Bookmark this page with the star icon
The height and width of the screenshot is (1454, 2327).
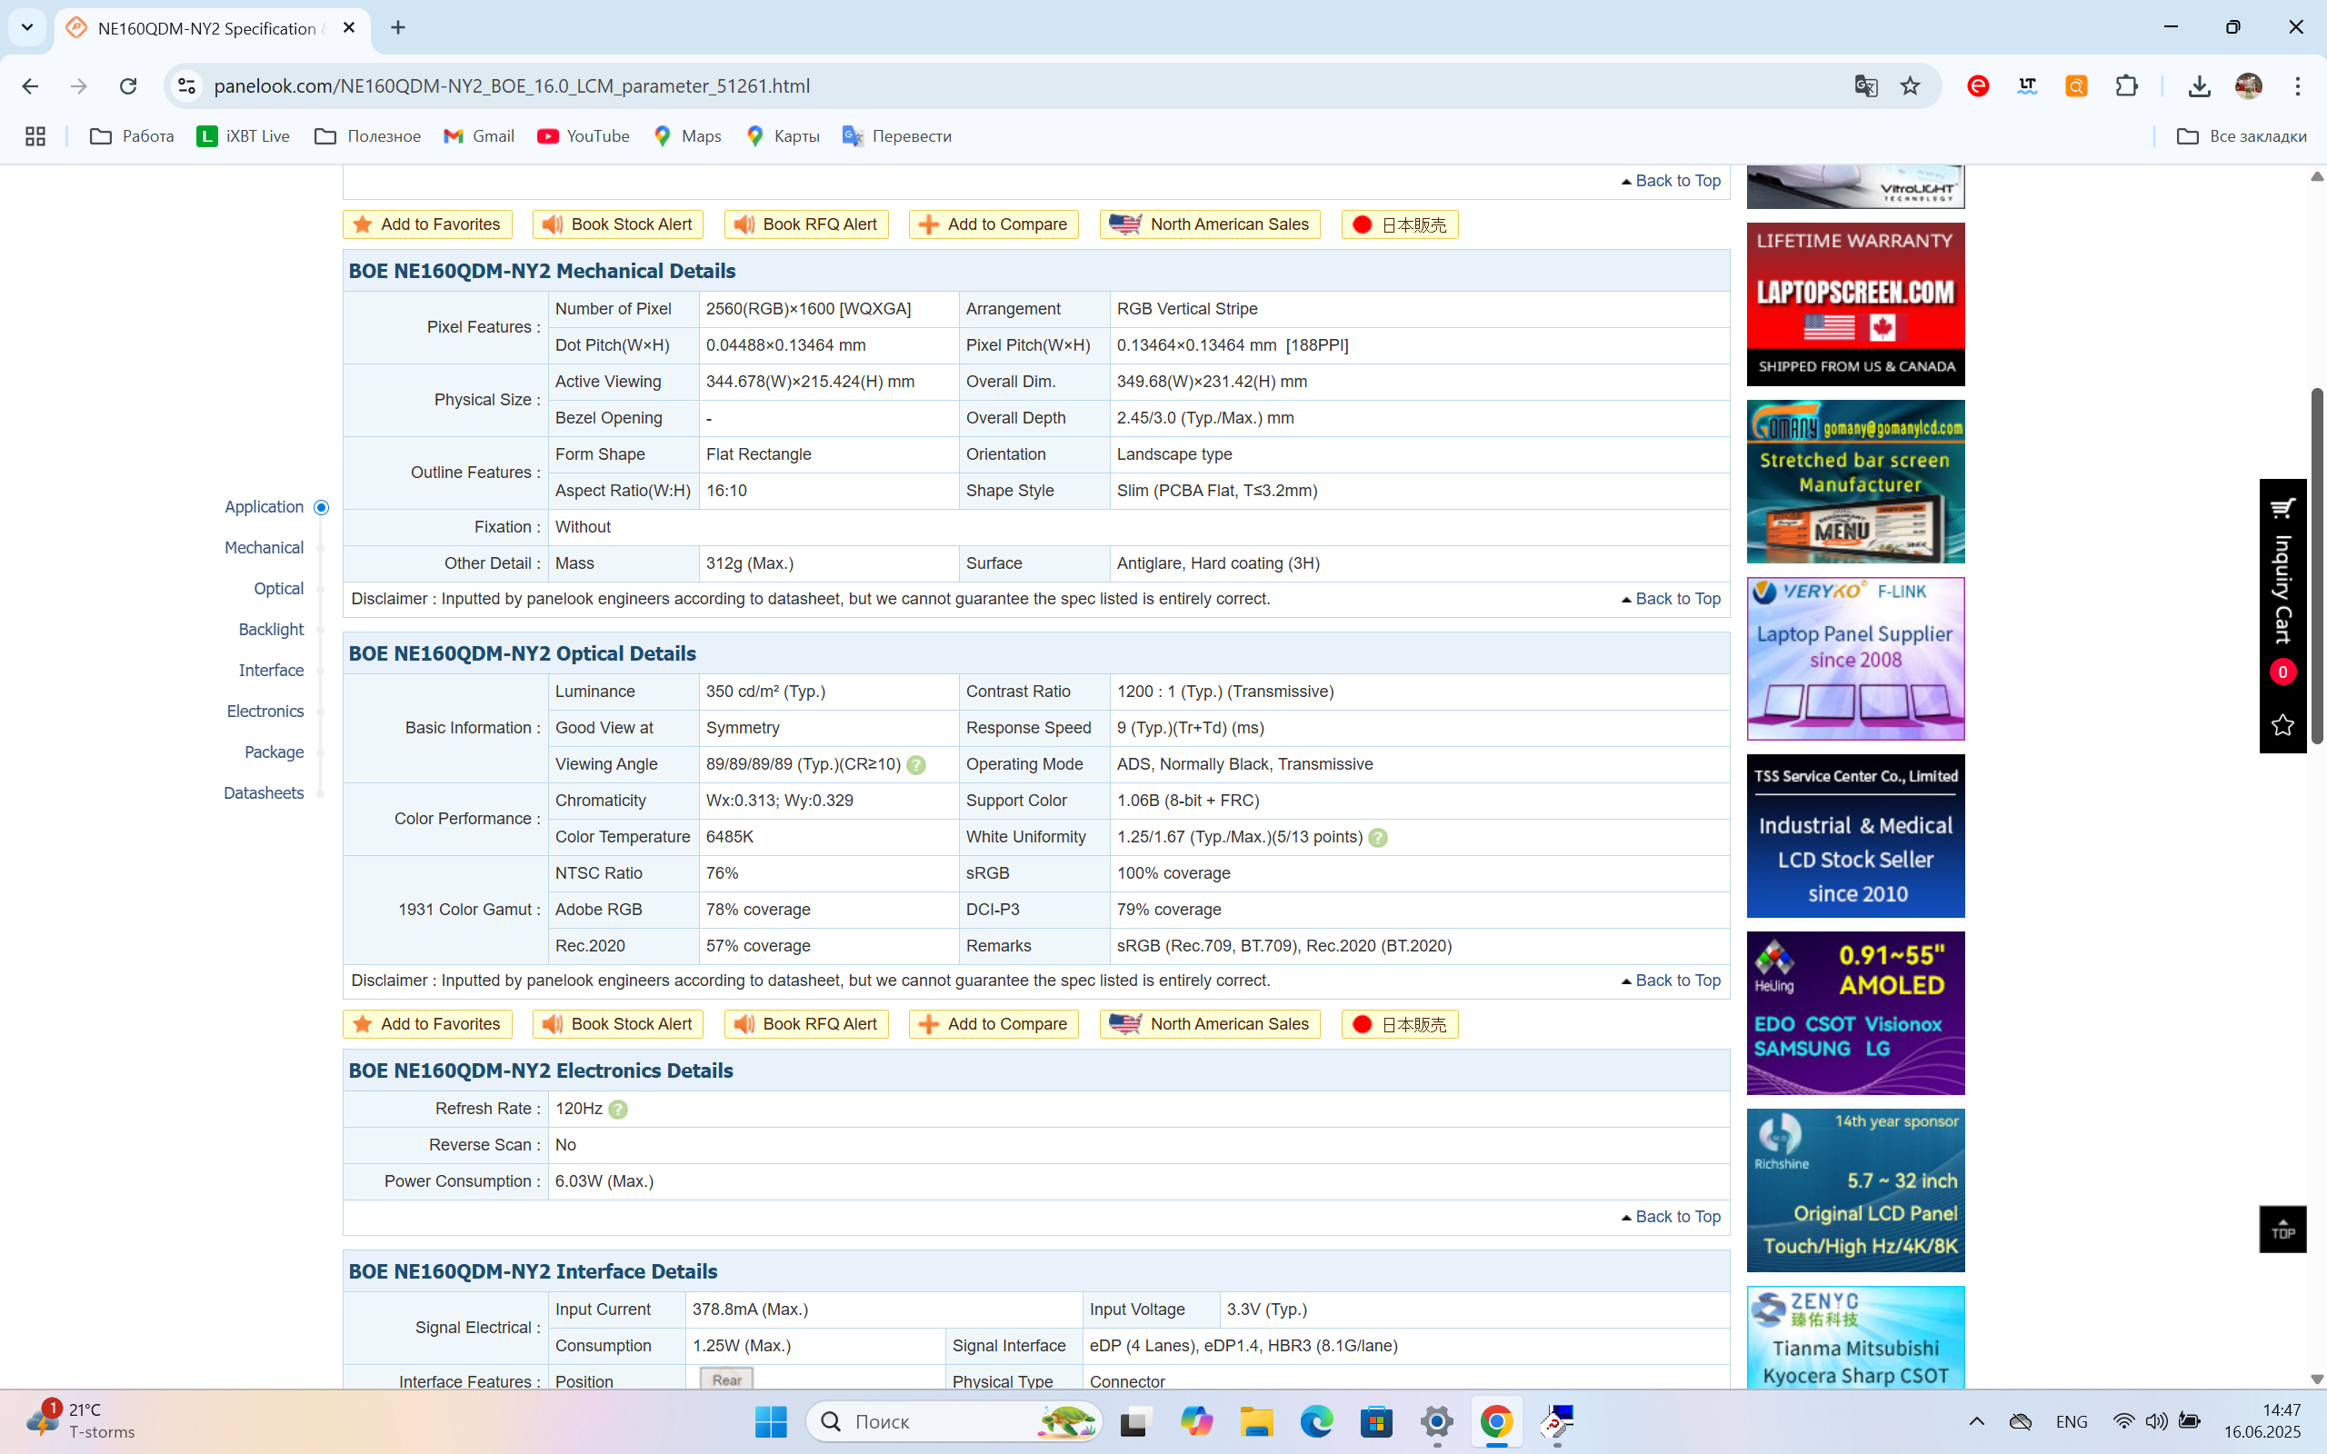(x=1910, y=86)
